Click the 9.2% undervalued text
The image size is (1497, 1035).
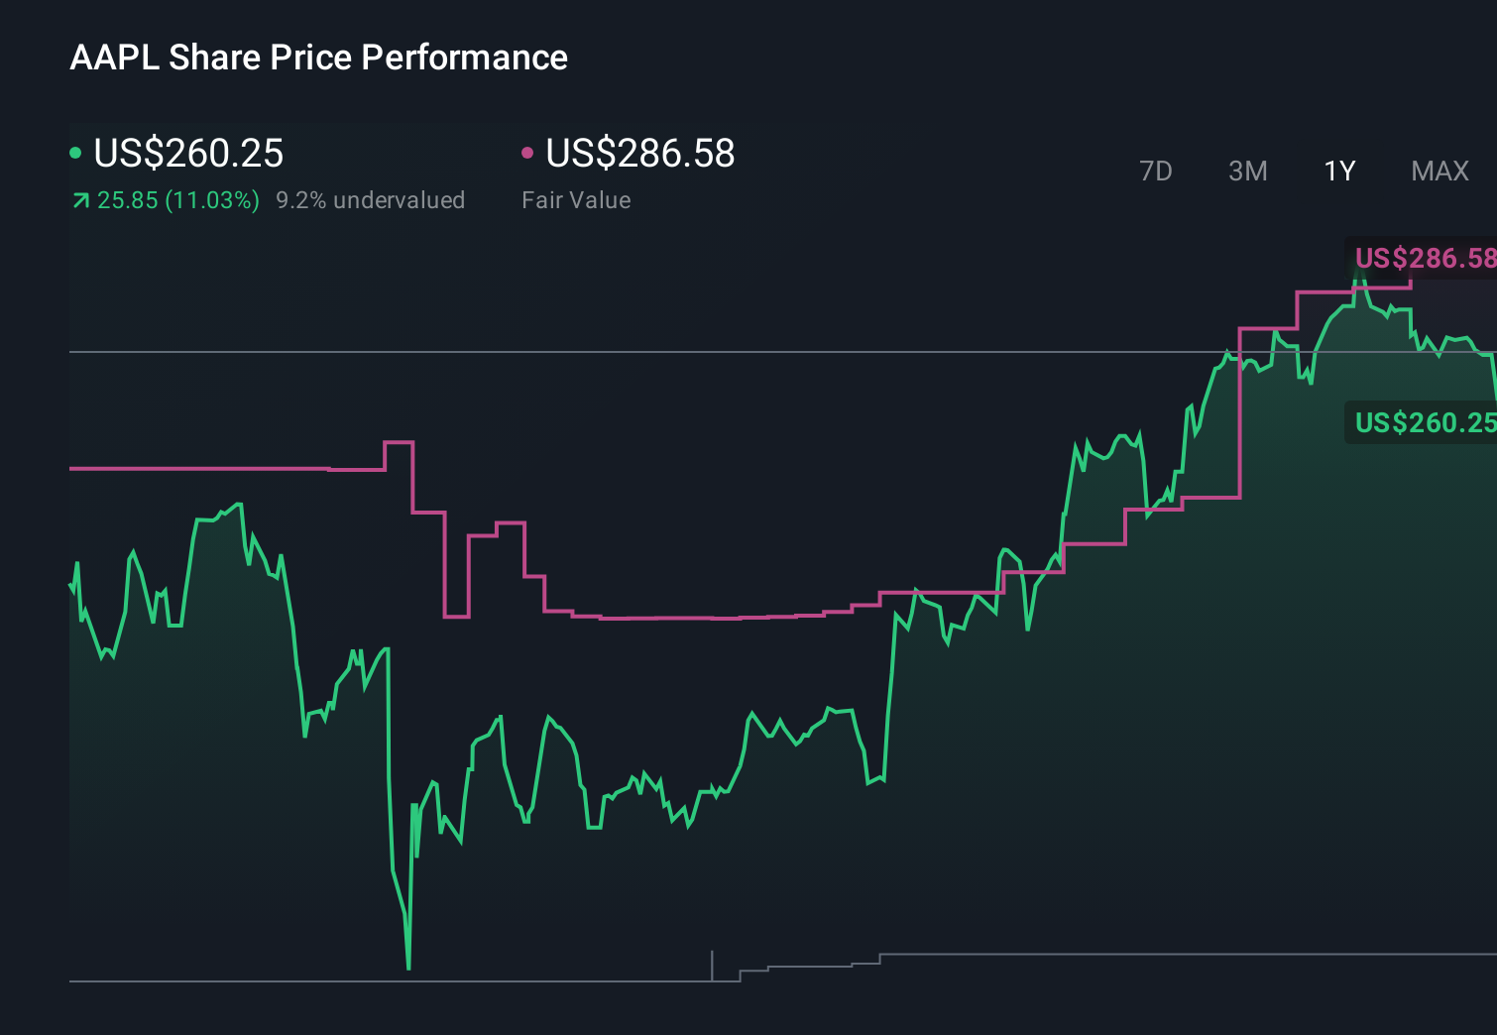(x=370, y=200)
